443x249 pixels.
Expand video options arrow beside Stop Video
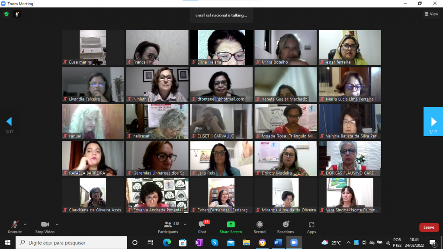[x=57, y=224]
